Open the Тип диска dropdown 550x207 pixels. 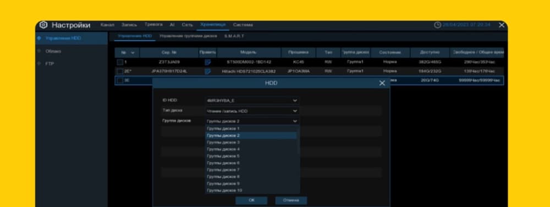[252, 111]
